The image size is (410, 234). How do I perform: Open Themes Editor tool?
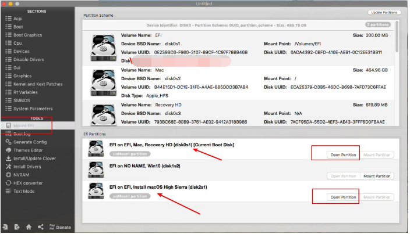click(28, 150)
